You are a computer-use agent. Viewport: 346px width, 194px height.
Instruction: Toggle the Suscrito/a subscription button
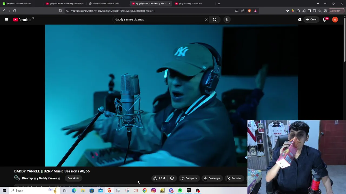pyautogui.click(x=73, y=178)
